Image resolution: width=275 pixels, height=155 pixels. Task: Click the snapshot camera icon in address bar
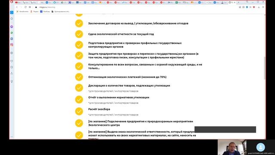click(x=244, y=7)
